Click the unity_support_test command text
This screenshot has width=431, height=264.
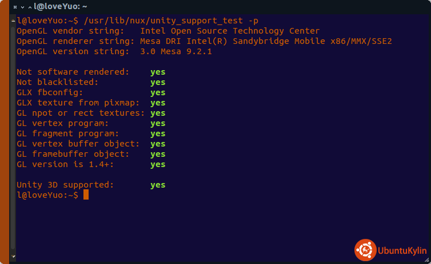pos(171,21)
